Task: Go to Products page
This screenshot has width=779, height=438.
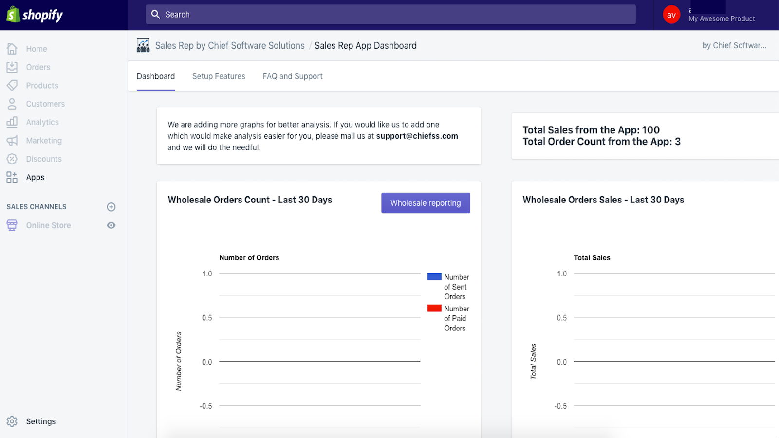Action: click(42, 85)
